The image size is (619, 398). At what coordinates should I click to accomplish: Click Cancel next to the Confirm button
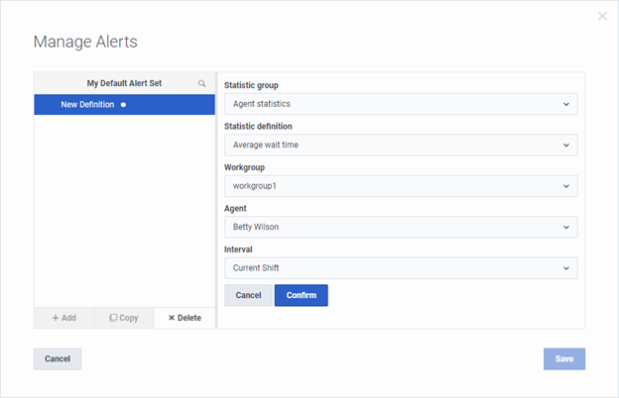click(x=248, y=295)
